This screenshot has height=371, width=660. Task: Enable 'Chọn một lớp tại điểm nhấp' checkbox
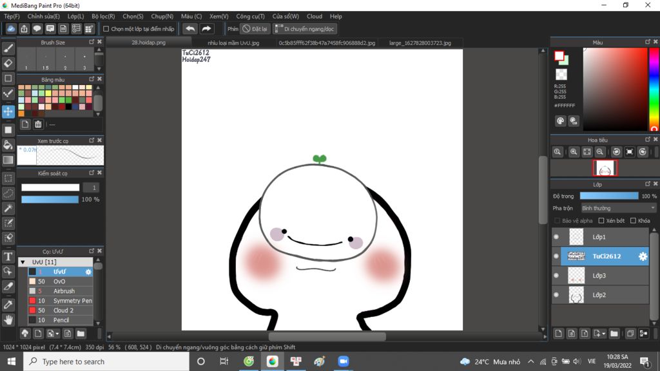click(x=106, y=28)
